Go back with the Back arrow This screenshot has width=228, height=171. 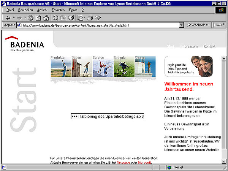click(x=8, y=18)
